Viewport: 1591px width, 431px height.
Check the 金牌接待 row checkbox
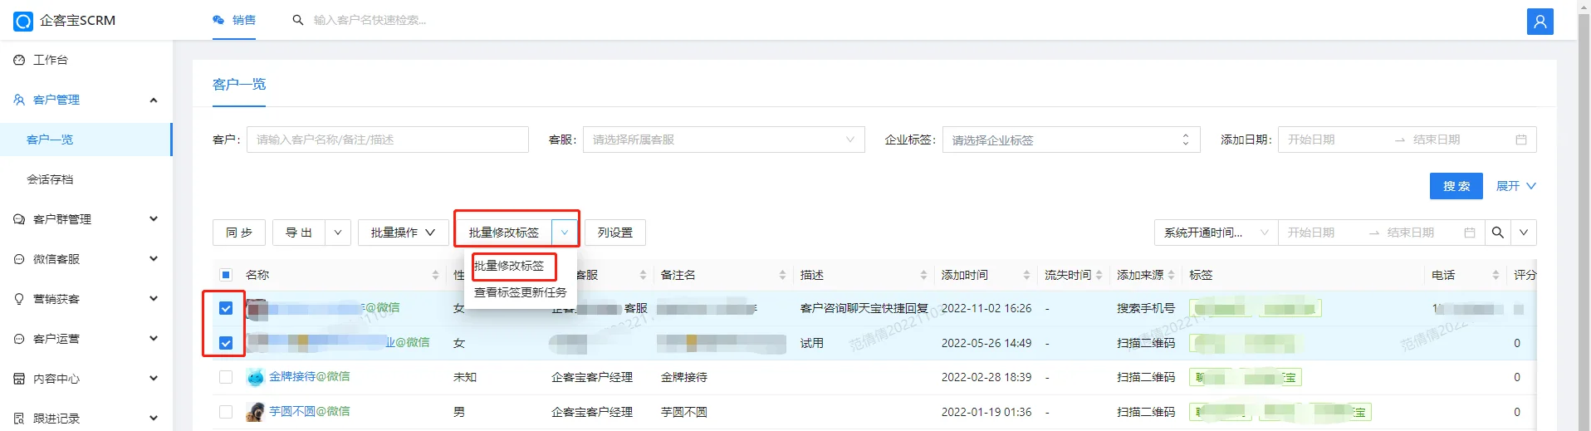pyautogui.click(x=226, y=377)
